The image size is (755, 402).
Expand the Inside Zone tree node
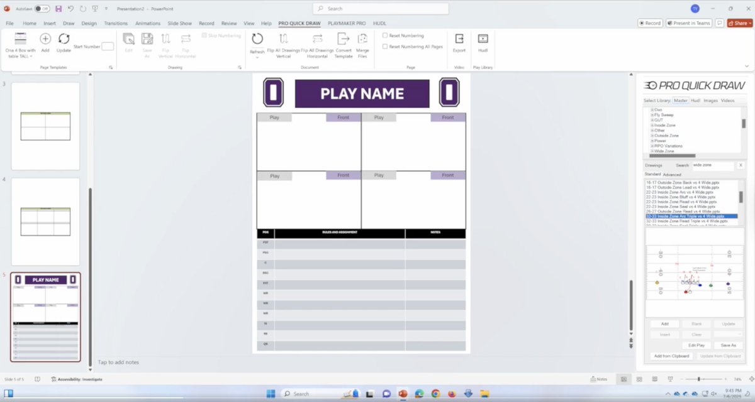coord(652,125)
